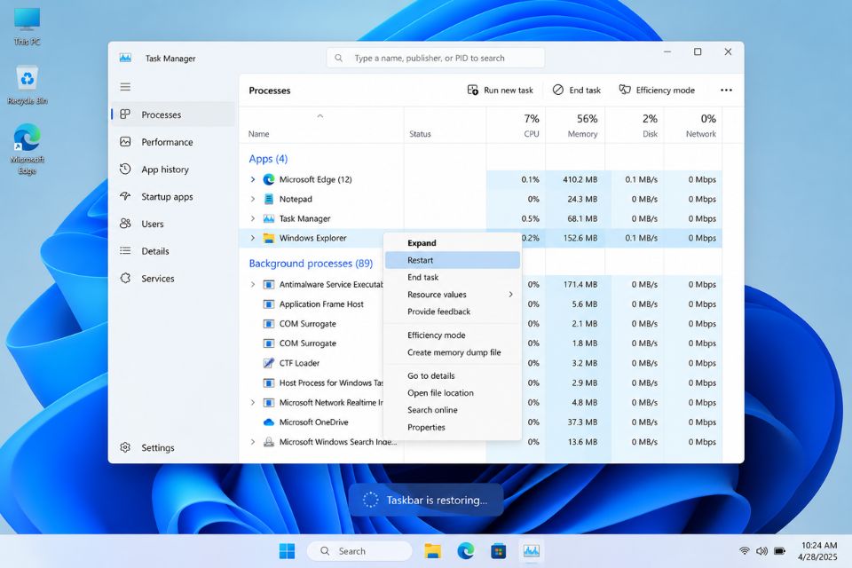
Task: Sort processes by Memory column
Action: [x=575, y=125]
